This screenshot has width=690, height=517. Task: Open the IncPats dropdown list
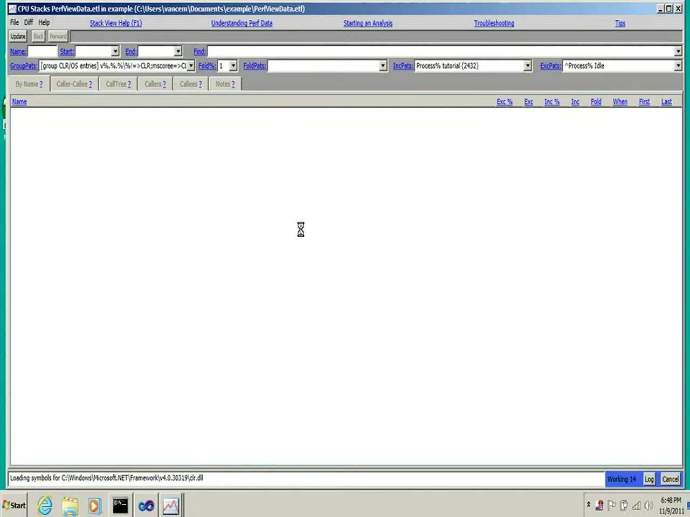527,65
